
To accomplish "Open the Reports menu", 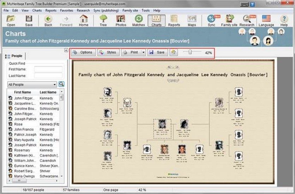I will tap(51, 11).
